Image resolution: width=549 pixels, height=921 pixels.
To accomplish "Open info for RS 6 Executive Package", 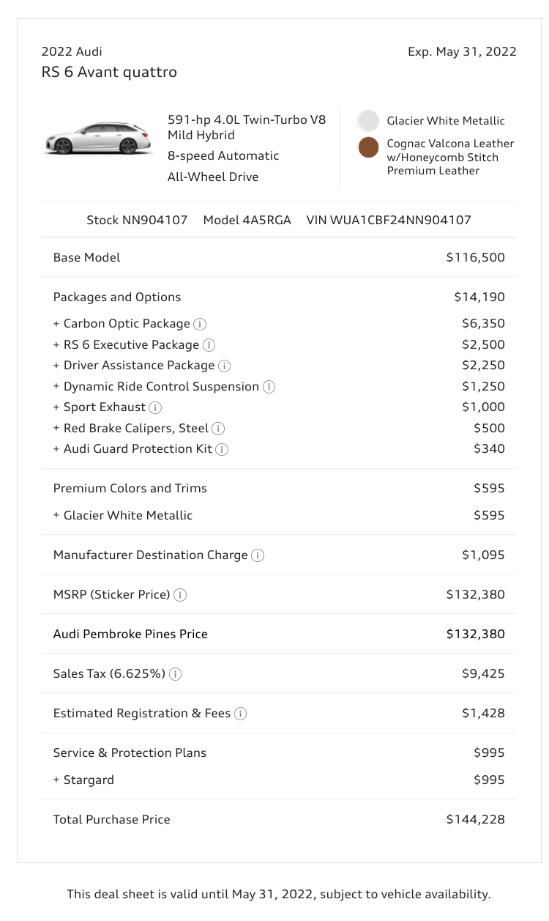I will [x=209, y=345].
